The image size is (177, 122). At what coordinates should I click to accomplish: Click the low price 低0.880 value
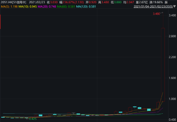(x=116, y=2)
